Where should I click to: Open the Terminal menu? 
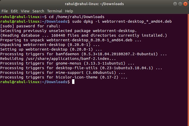[55, 11]
